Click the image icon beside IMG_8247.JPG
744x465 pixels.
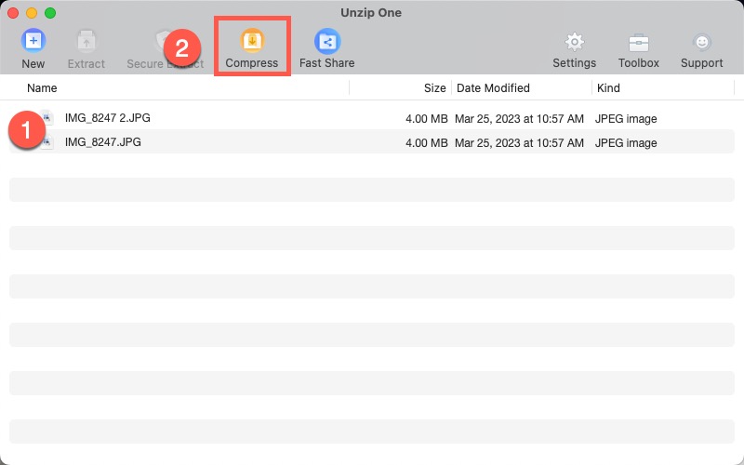47,142
